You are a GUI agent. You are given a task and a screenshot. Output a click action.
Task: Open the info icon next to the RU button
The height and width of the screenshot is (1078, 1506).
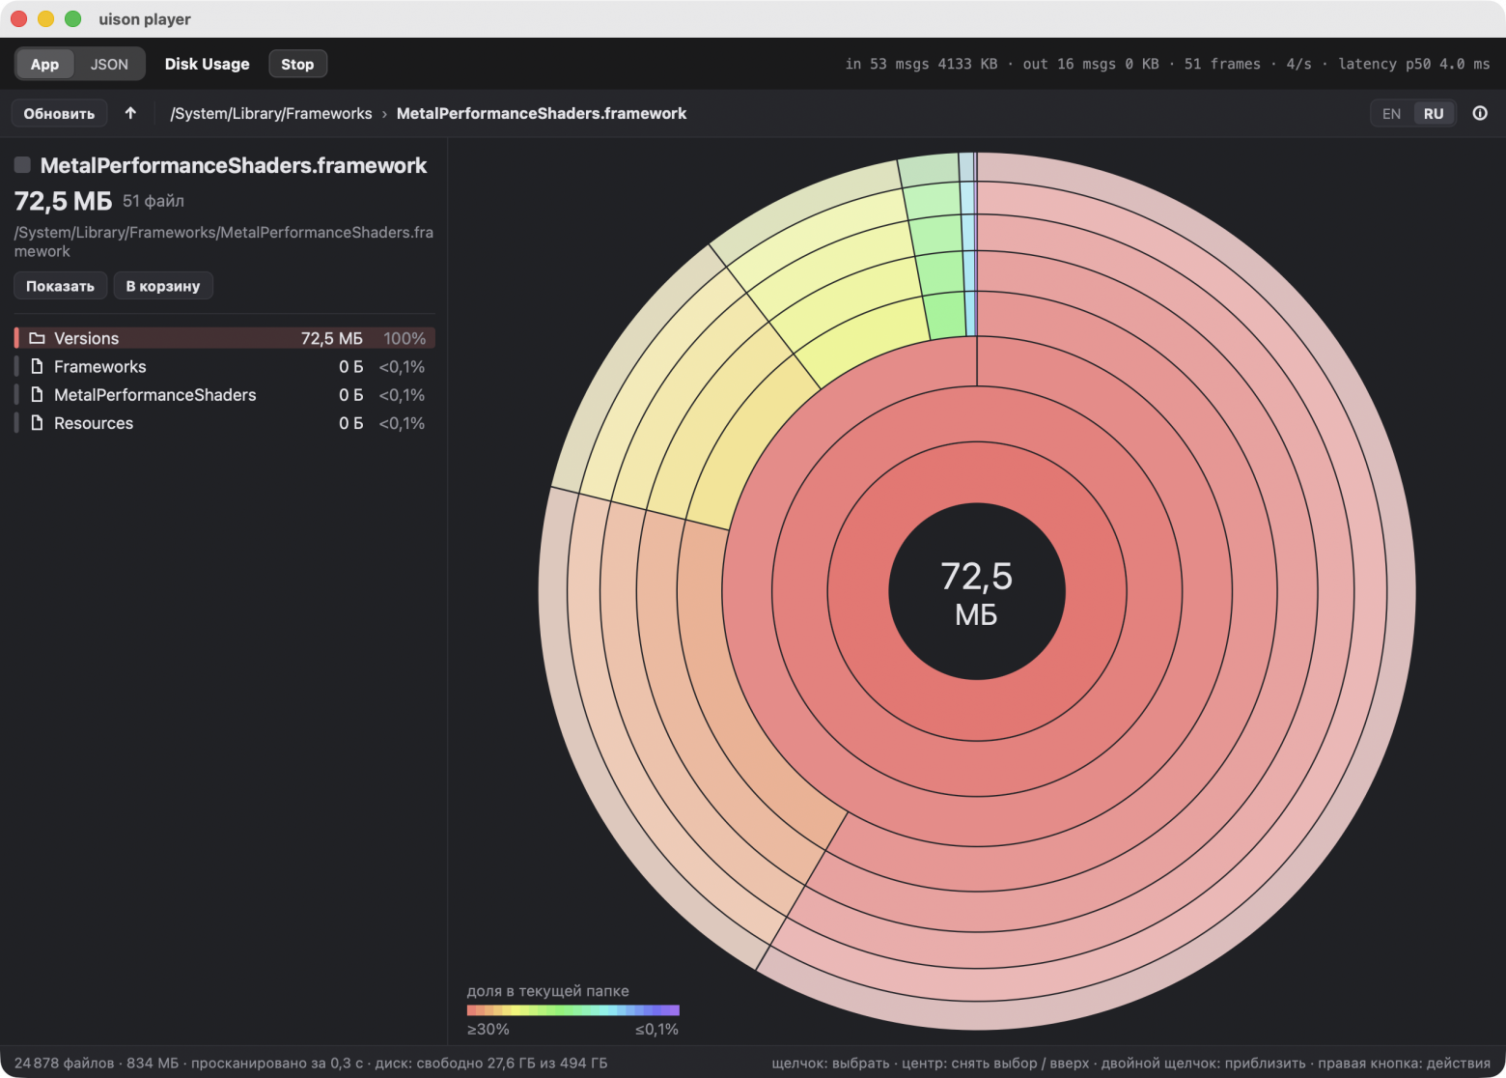(x=1479, y=113)
